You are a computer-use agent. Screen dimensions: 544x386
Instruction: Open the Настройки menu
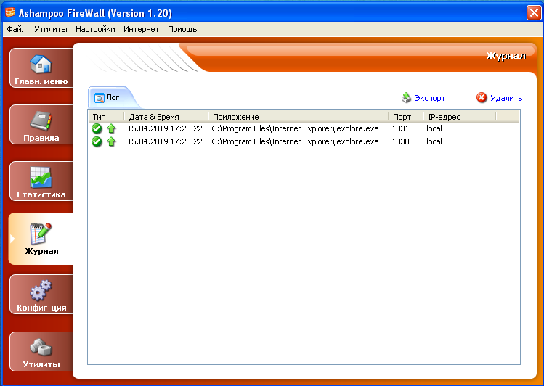click(95, 29)
